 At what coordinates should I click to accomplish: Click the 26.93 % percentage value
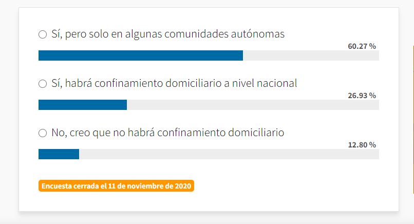coord(362,96)
